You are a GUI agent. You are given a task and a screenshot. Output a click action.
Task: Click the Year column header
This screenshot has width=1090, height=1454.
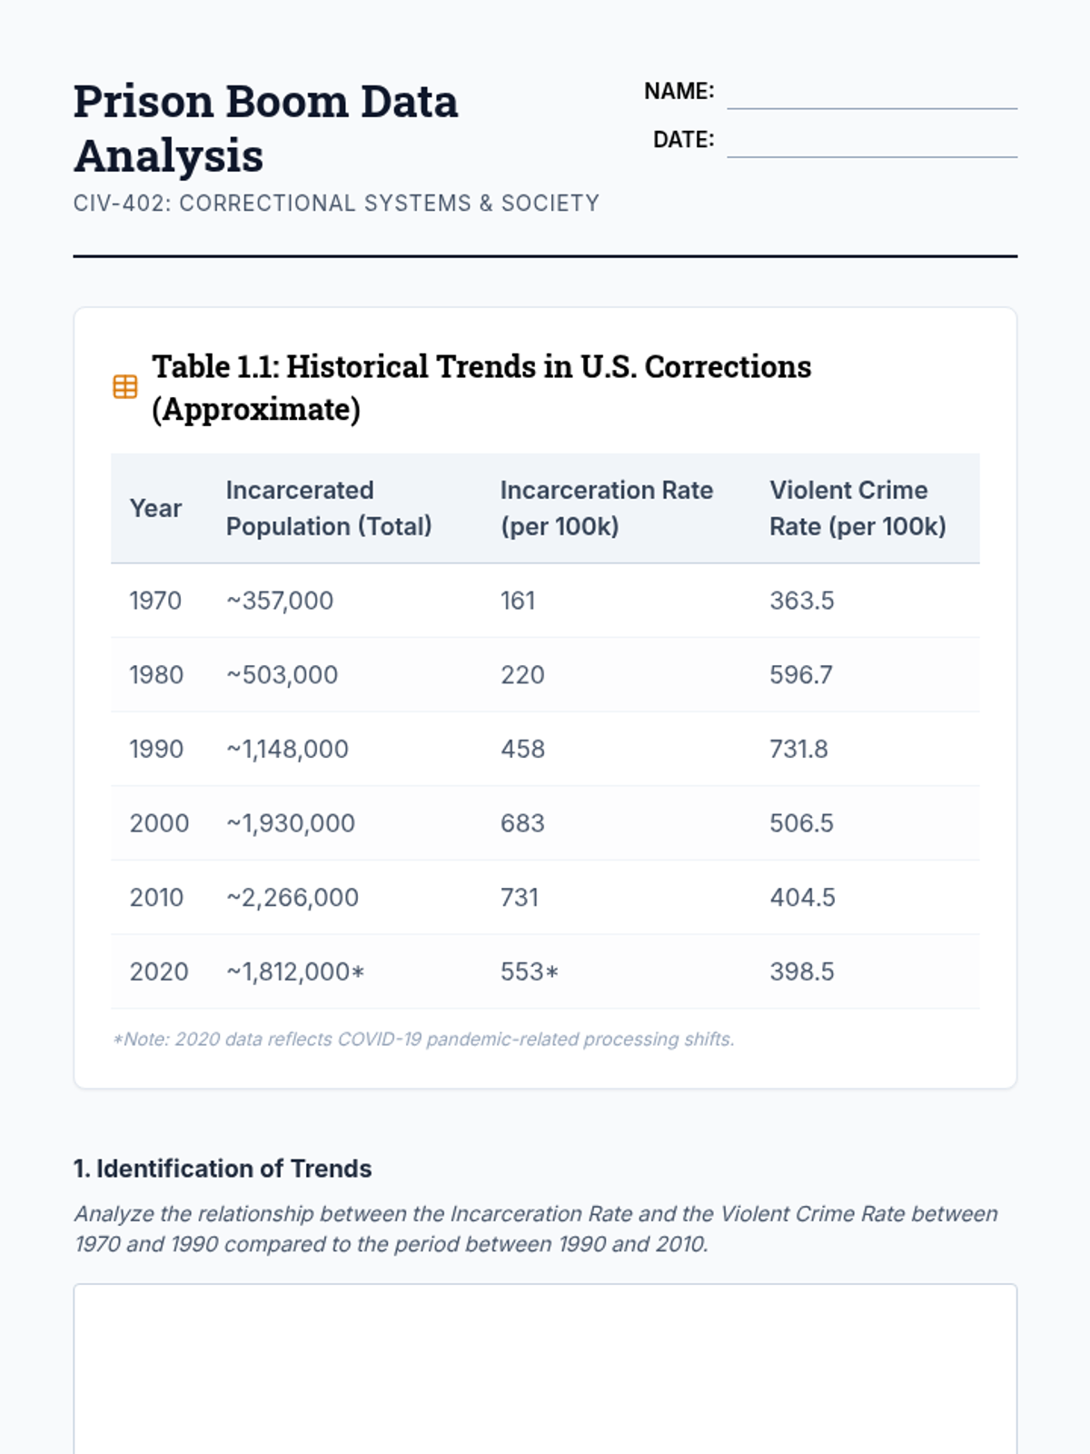[155, 509]
